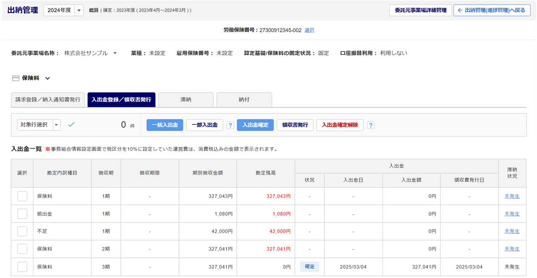The width and height of the screenshot is (537, 278).
Task: Click the 入出金確定 button
Action: (255, 125)
